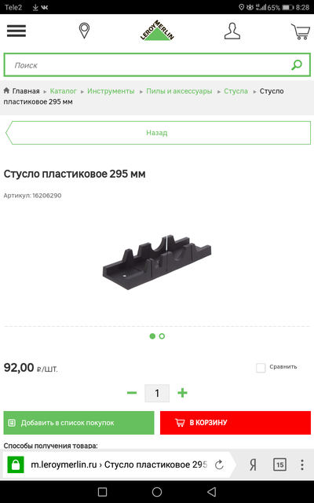Select the first image carousel dot
Image resolution: width=314 pixels, height=503 pixels.
point(152,336)
